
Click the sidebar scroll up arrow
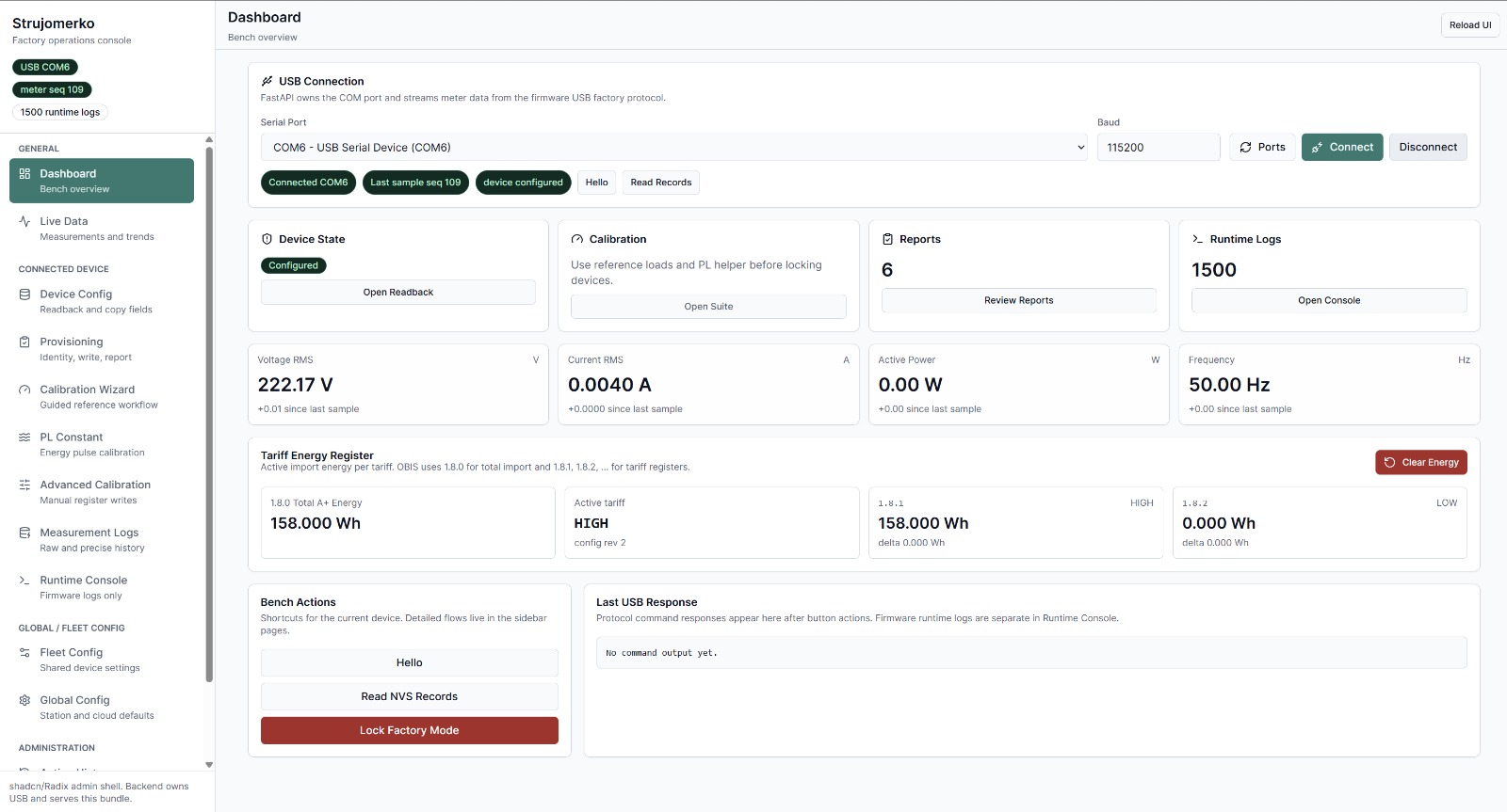(209, 139)
